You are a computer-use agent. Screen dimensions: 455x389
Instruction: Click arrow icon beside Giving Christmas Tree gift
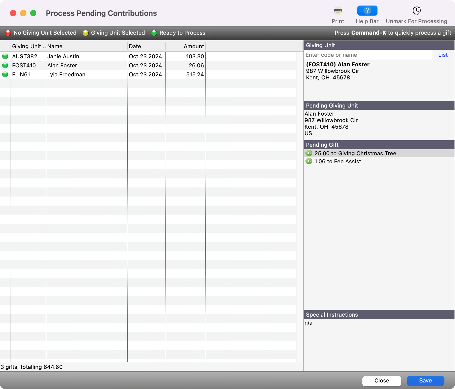point(309,153)
